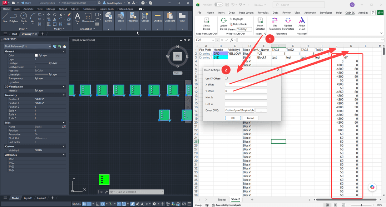
Task: Open Excel Developer tab
Action: (x=326, y=13)
